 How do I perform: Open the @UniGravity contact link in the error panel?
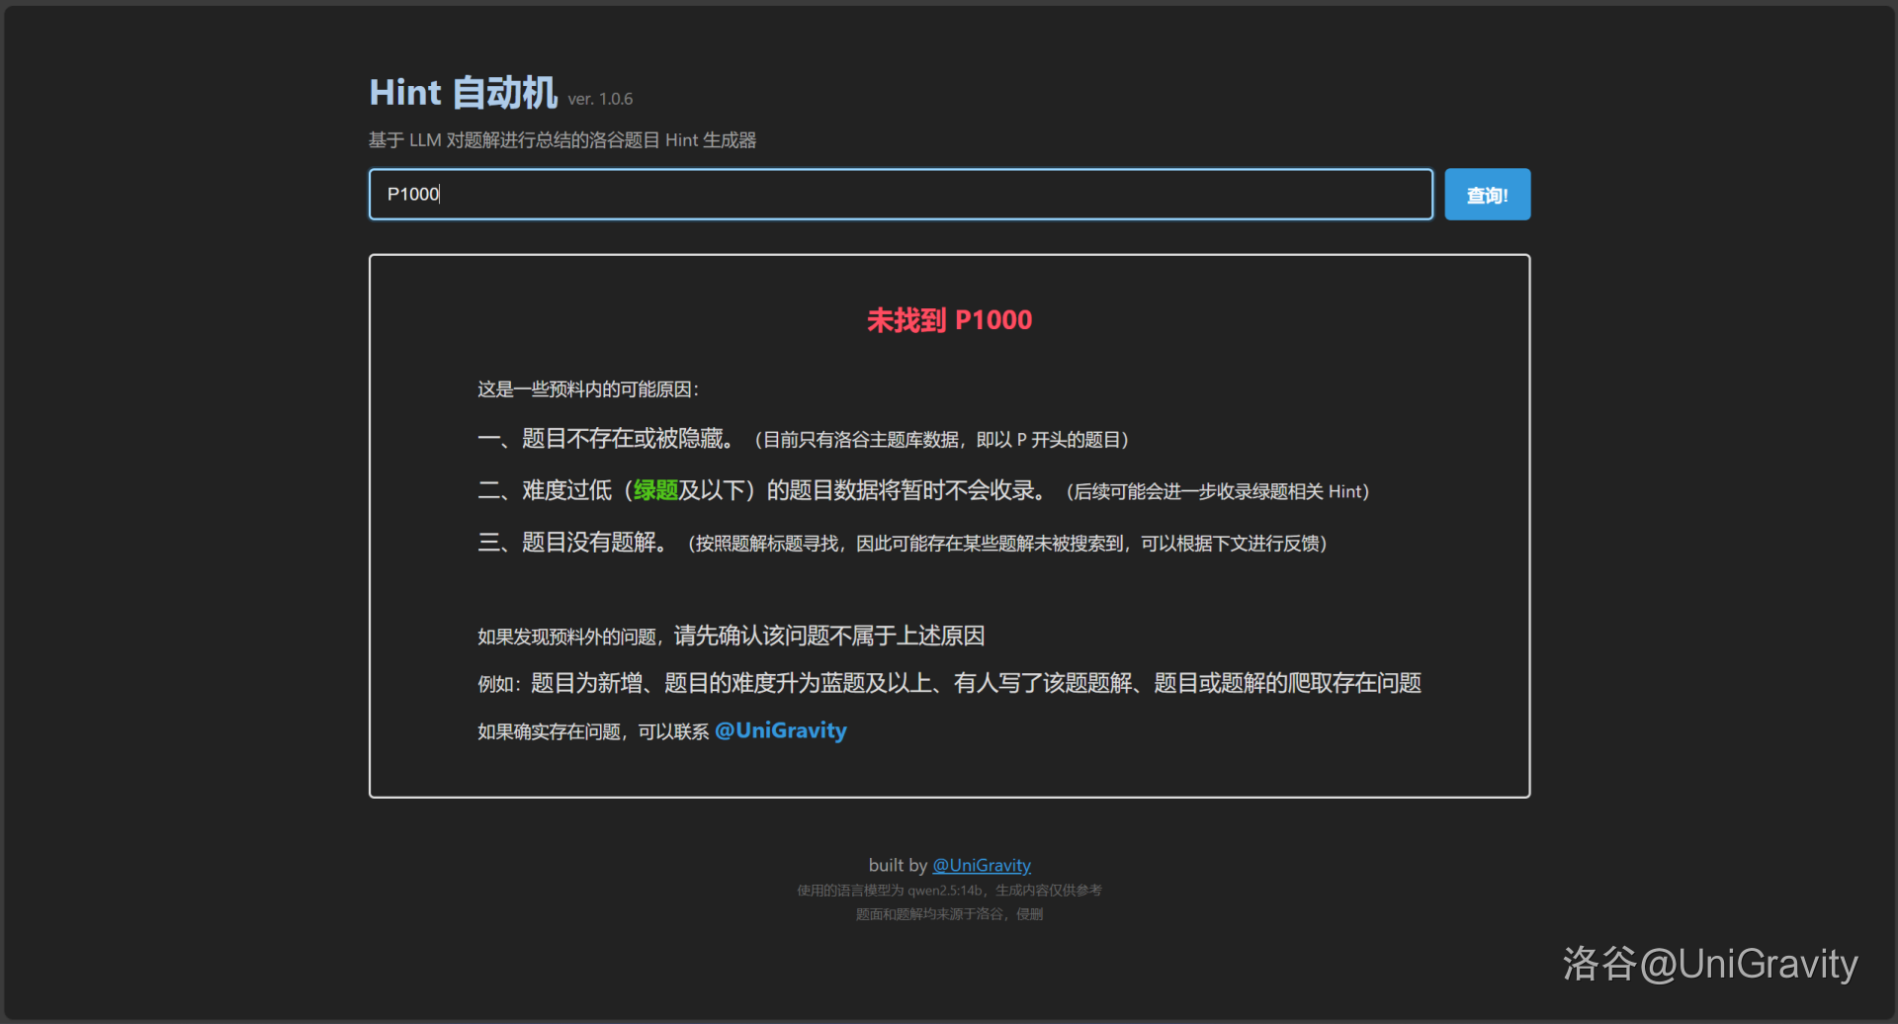click(x=780, y=730)
